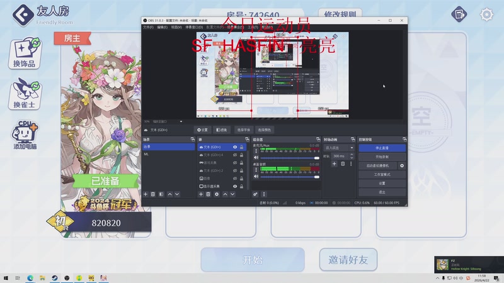Open the scene filters icon

(x=161, y=194)
